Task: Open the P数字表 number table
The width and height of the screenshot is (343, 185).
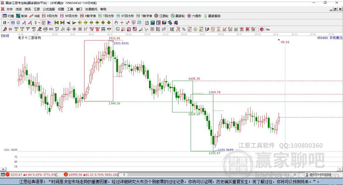Action: [x=88, y=16]
